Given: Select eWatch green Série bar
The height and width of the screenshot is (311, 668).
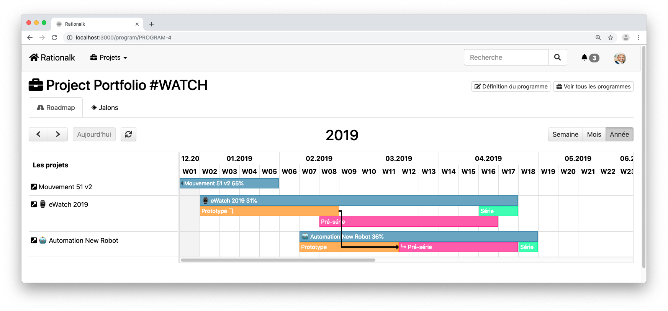Looking at the screenshot, I should point(498,211).
